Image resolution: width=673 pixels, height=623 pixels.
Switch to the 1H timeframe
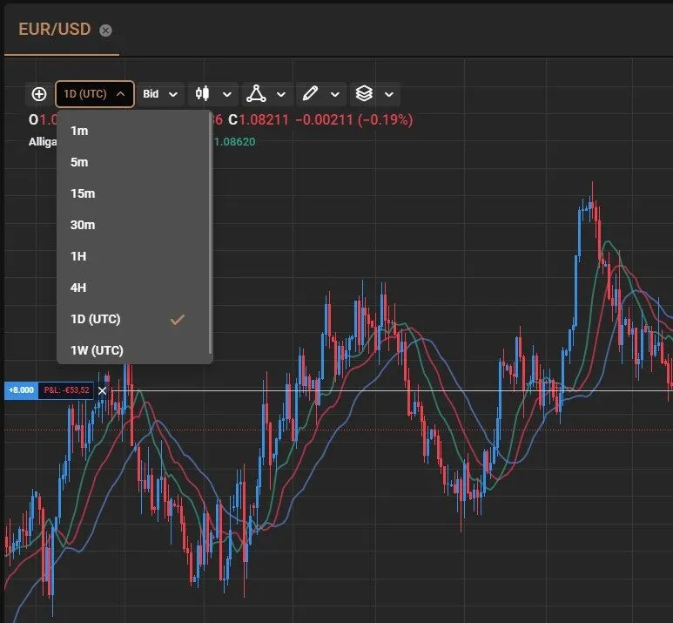(x=78, y=256)
